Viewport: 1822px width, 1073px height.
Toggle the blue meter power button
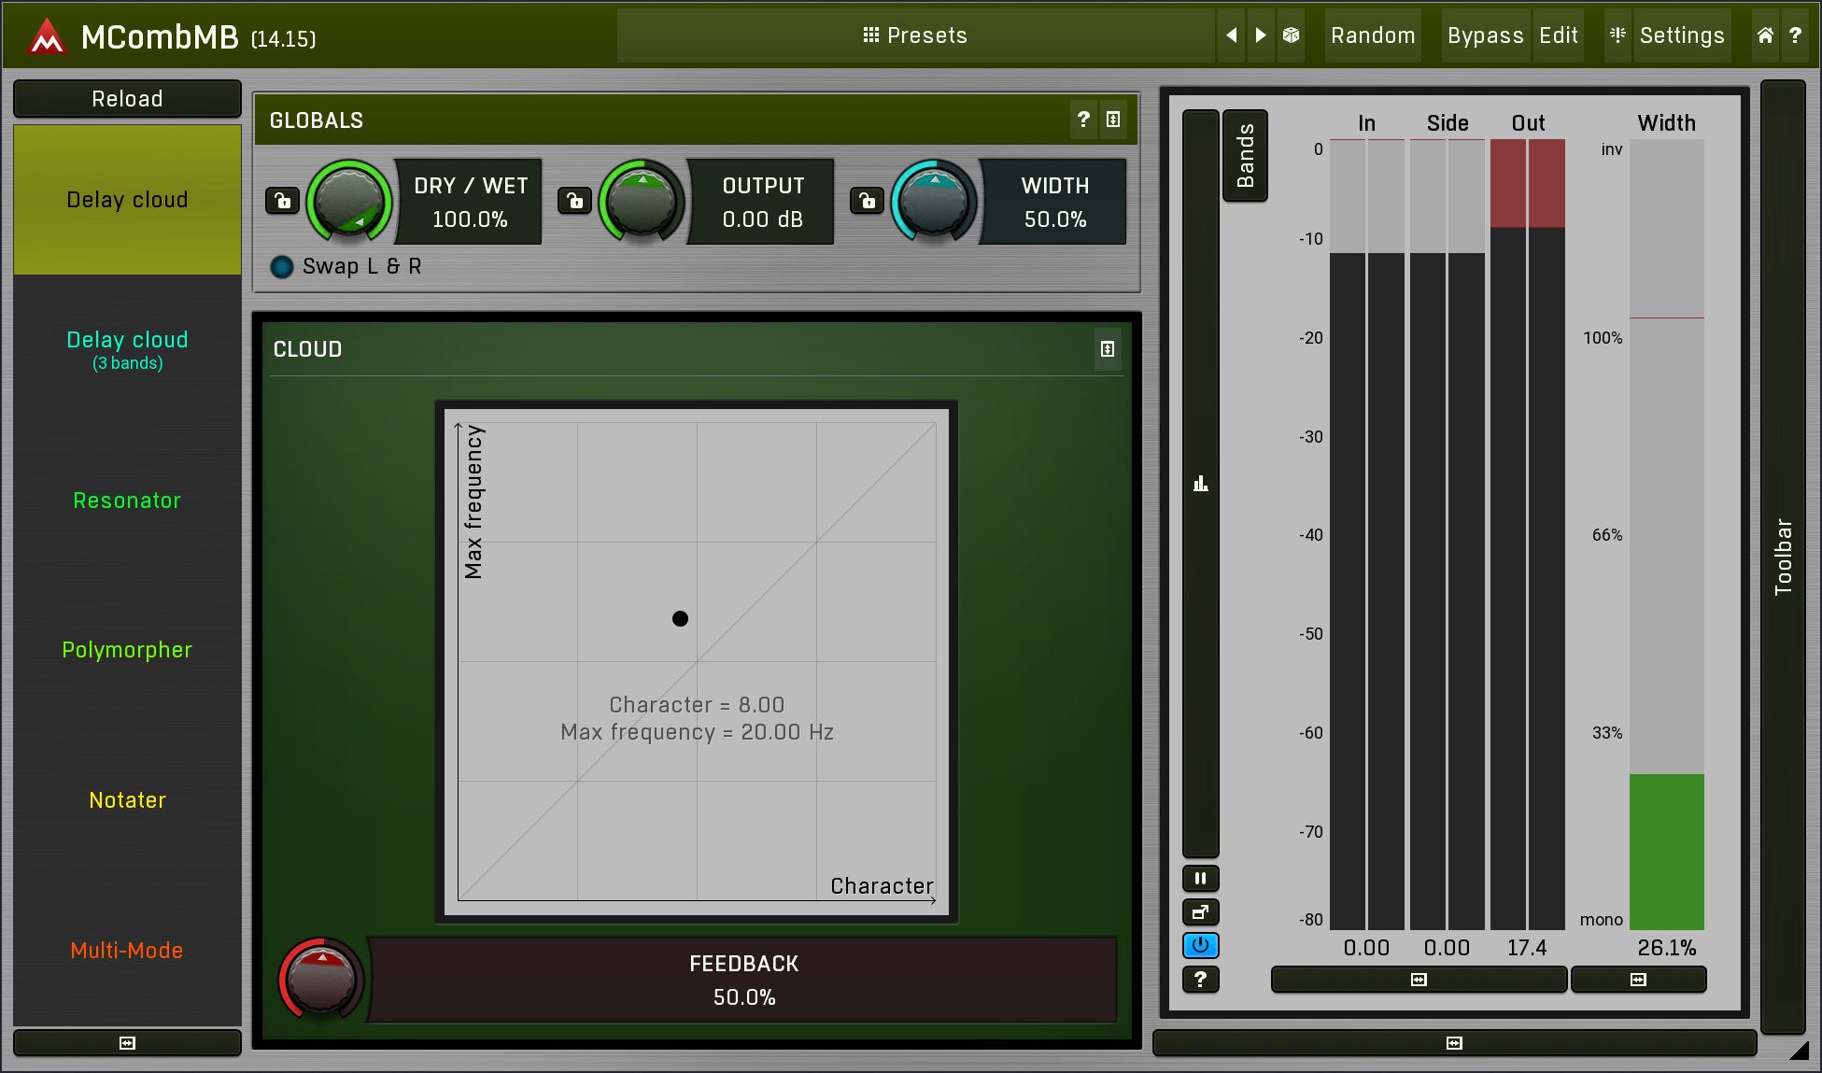click(1200, 945)
